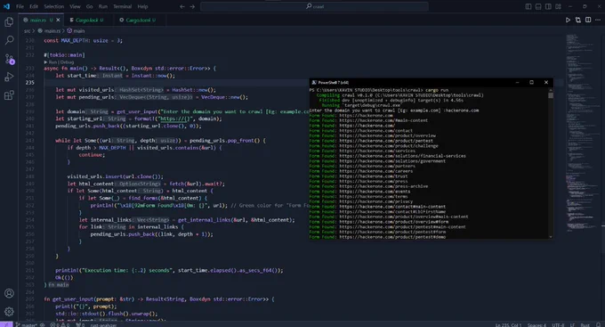Split the editor to the right
This screenshot has height=327, width=605.
pos(588,20)
